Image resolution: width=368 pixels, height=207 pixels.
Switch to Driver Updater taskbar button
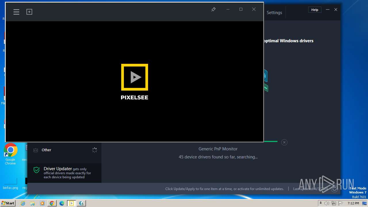click(x=81, y=203)
